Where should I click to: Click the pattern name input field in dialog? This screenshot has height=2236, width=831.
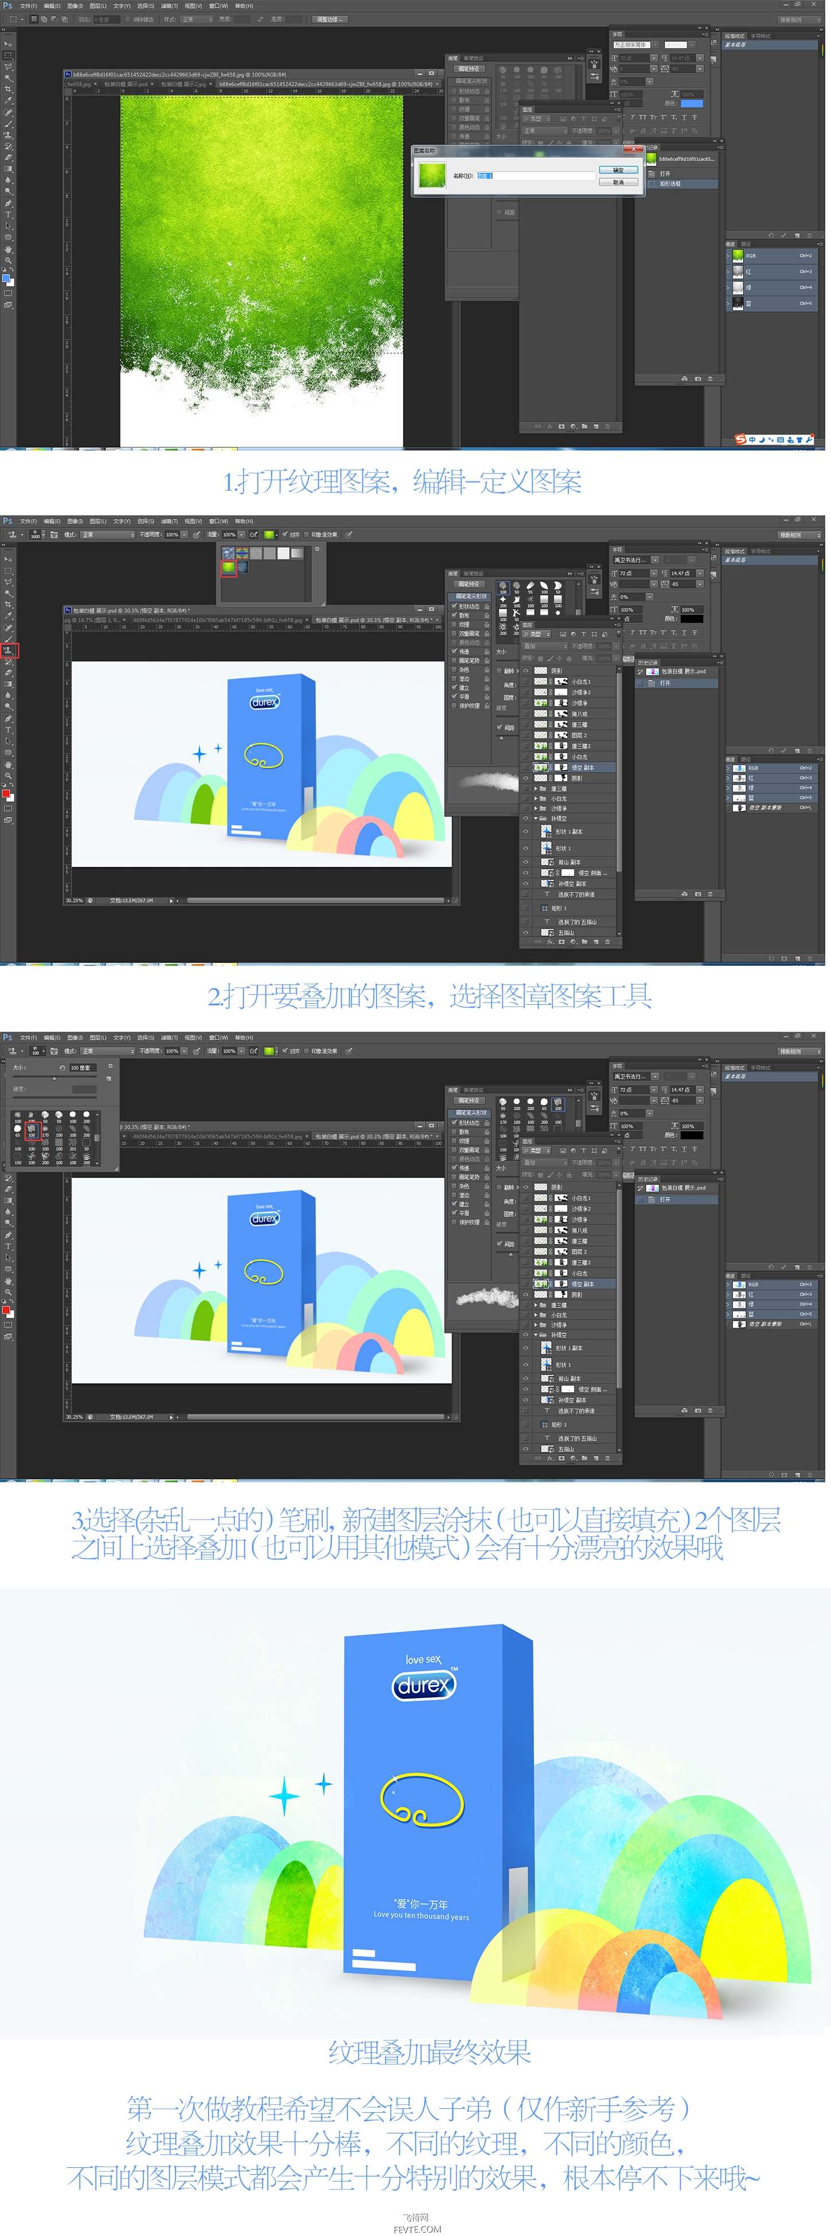coord(535,176)
